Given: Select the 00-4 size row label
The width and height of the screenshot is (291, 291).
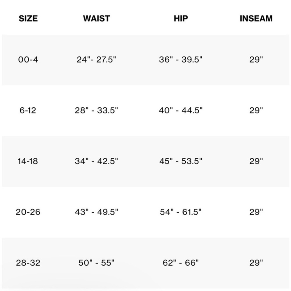Looking at the screenshot, I should 28,60.
